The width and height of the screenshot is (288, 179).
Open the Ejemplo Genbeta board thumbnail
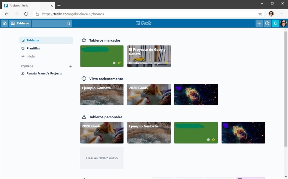click(102, 94)
